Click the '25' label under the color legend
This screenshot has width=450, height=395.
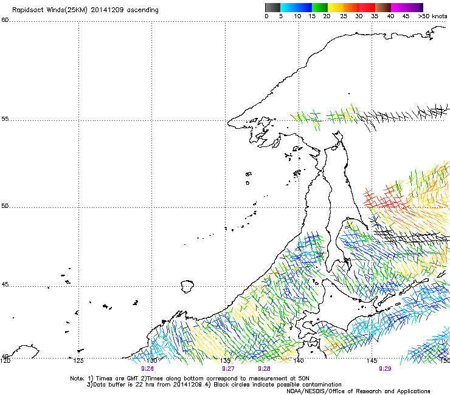tap(344, 16)
